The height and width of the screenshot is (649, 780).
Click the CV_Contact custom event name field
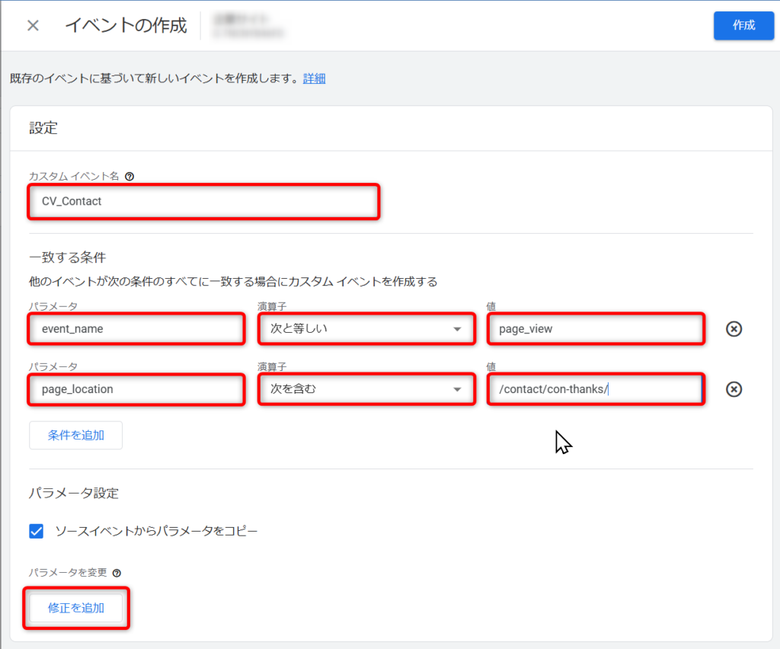coord(203,202)
